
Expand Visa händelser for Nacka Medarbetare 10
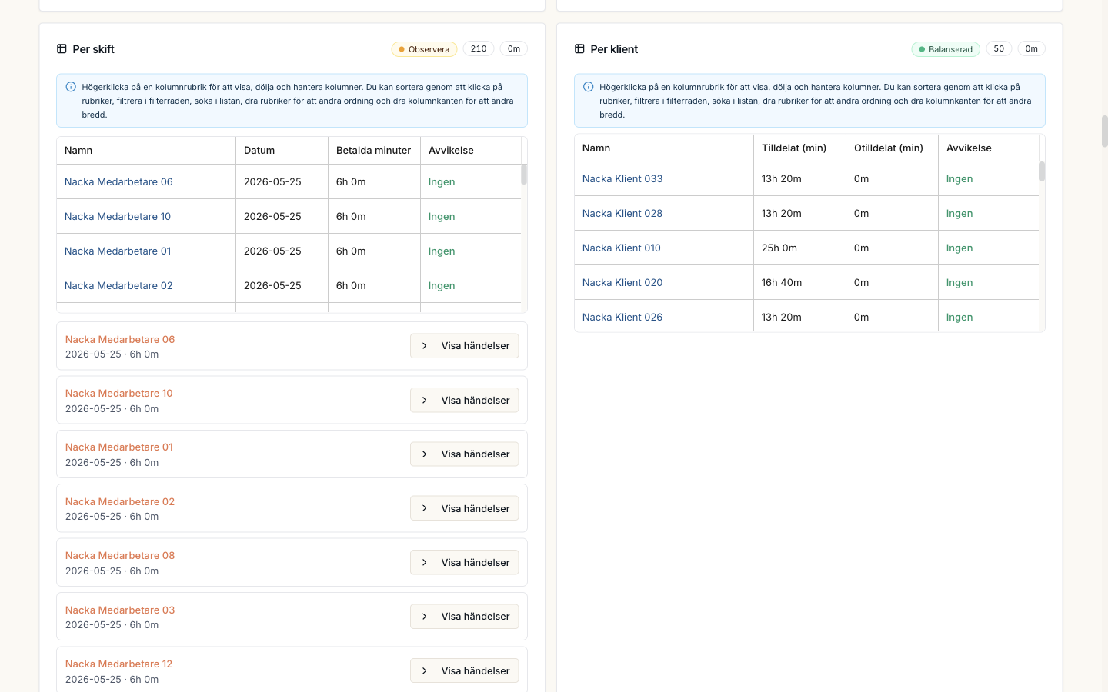pyautogui.click(x=464, y=400)
